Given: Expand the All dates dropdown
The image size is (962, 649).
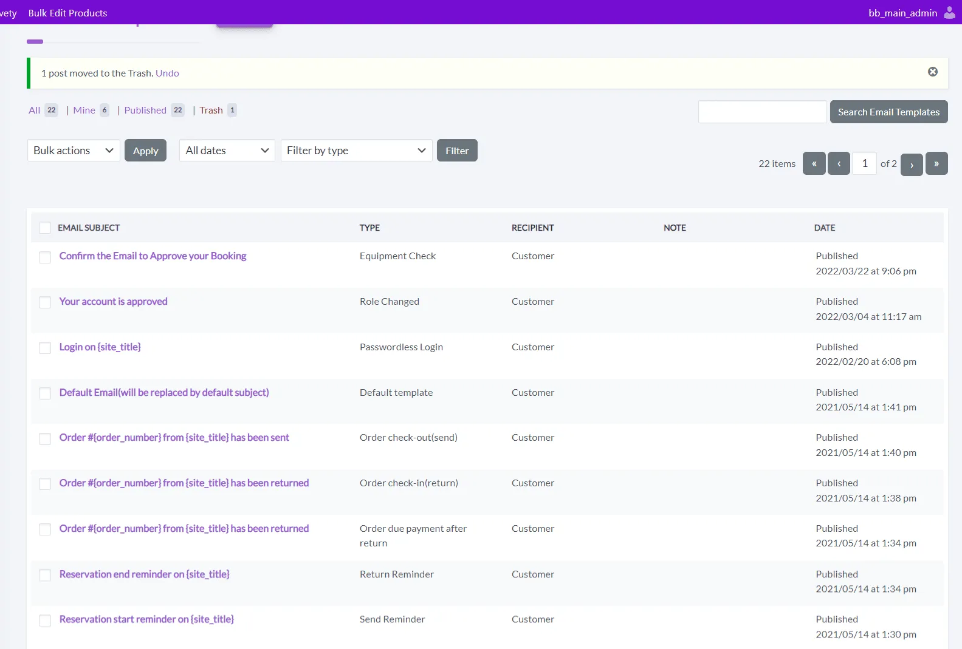Looking at the screenshot, I should (227, 151).
